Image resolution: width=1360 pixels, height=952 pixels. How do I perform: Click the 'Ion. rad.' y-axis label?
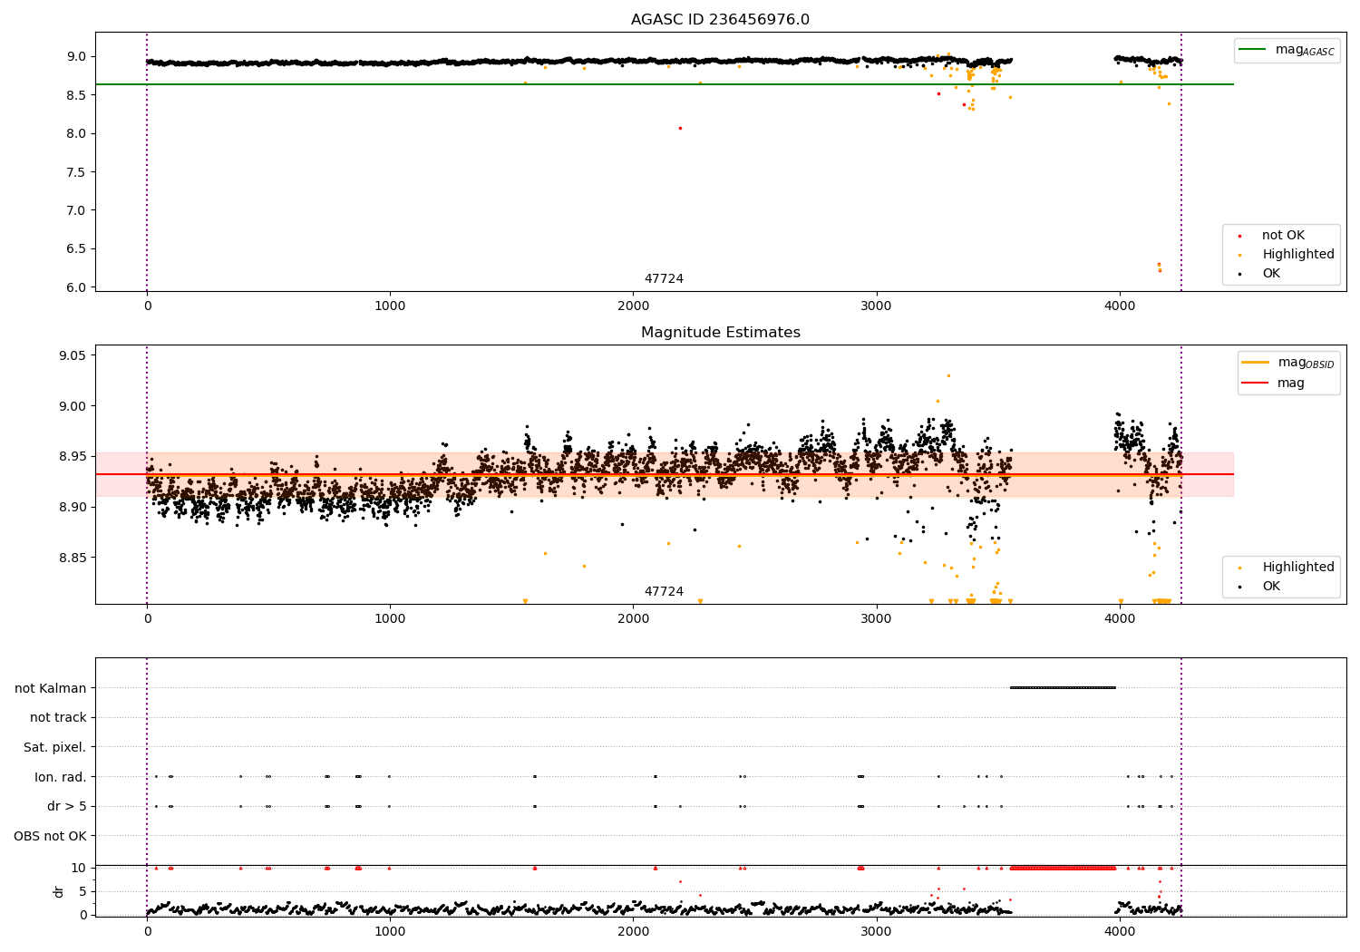[60, 777]
